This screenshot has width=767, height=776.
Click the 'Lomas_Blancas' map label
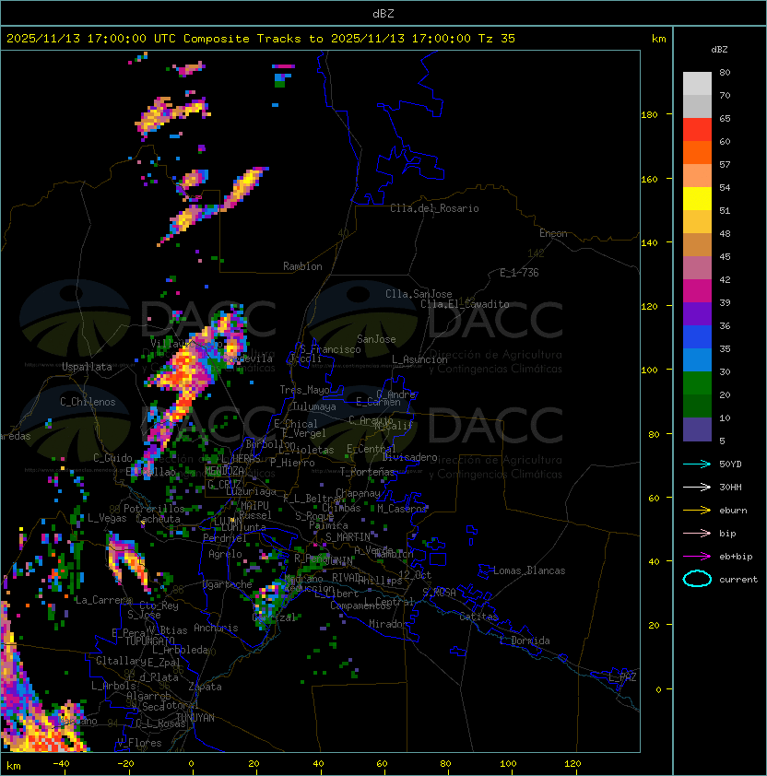click(529, 570)
